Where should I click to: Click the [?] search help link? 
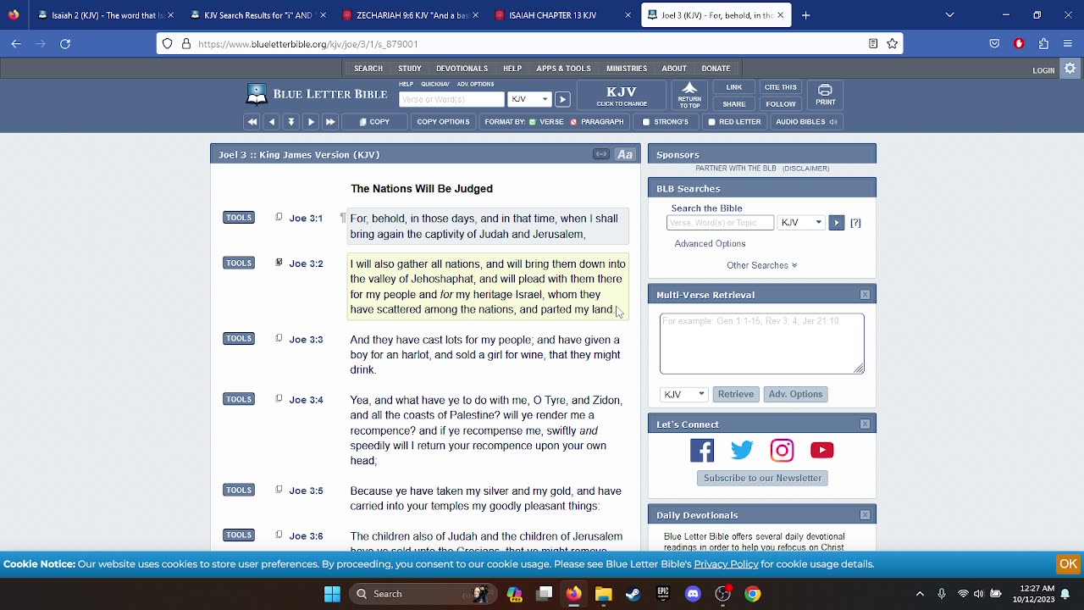tap(855, 223)
